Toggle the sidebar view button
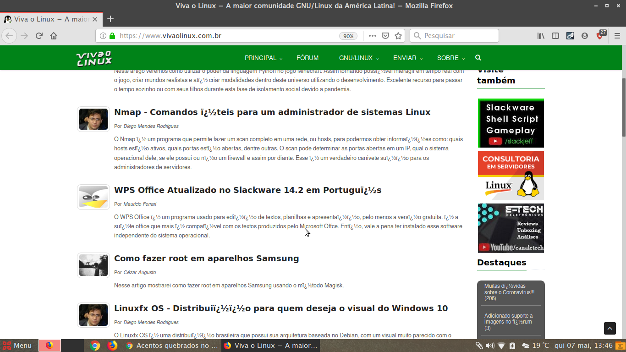 click(555, 36)
